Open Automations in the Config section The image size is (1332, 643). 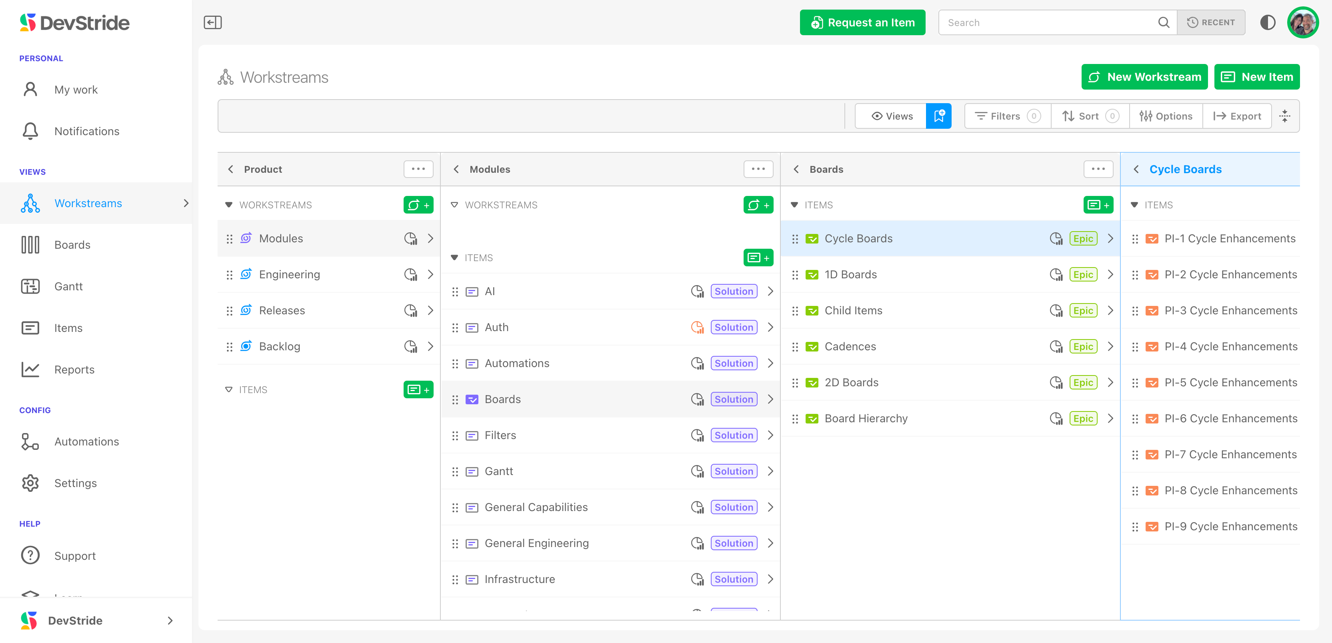(x=86, y=441)
